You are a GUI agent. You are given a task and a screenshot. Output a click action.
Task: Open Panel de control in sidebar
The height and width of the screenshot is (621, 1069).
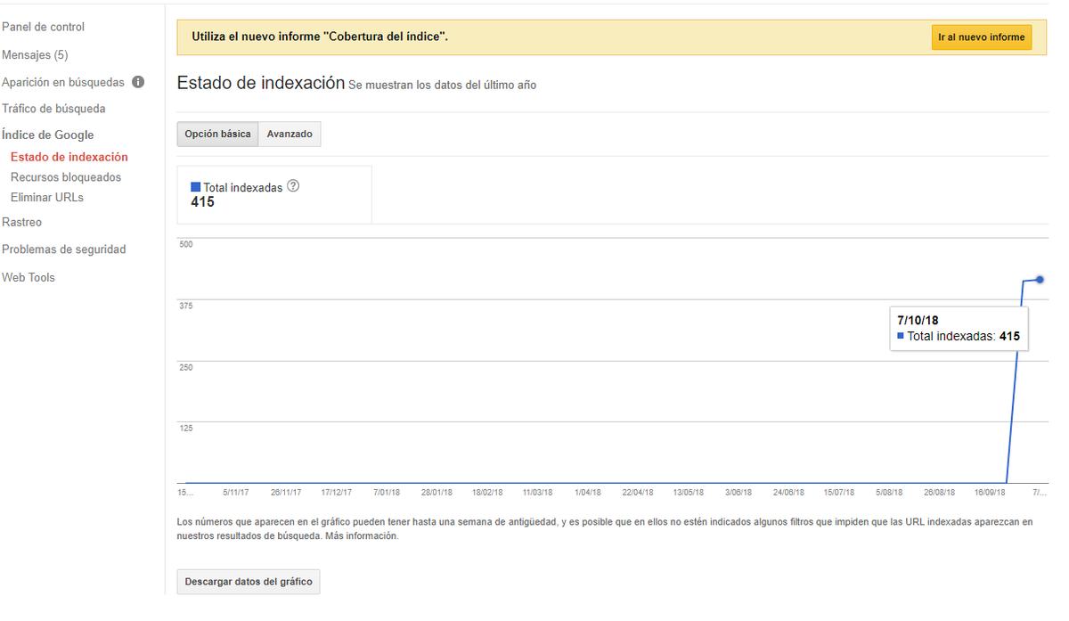(x=44, y=28)
